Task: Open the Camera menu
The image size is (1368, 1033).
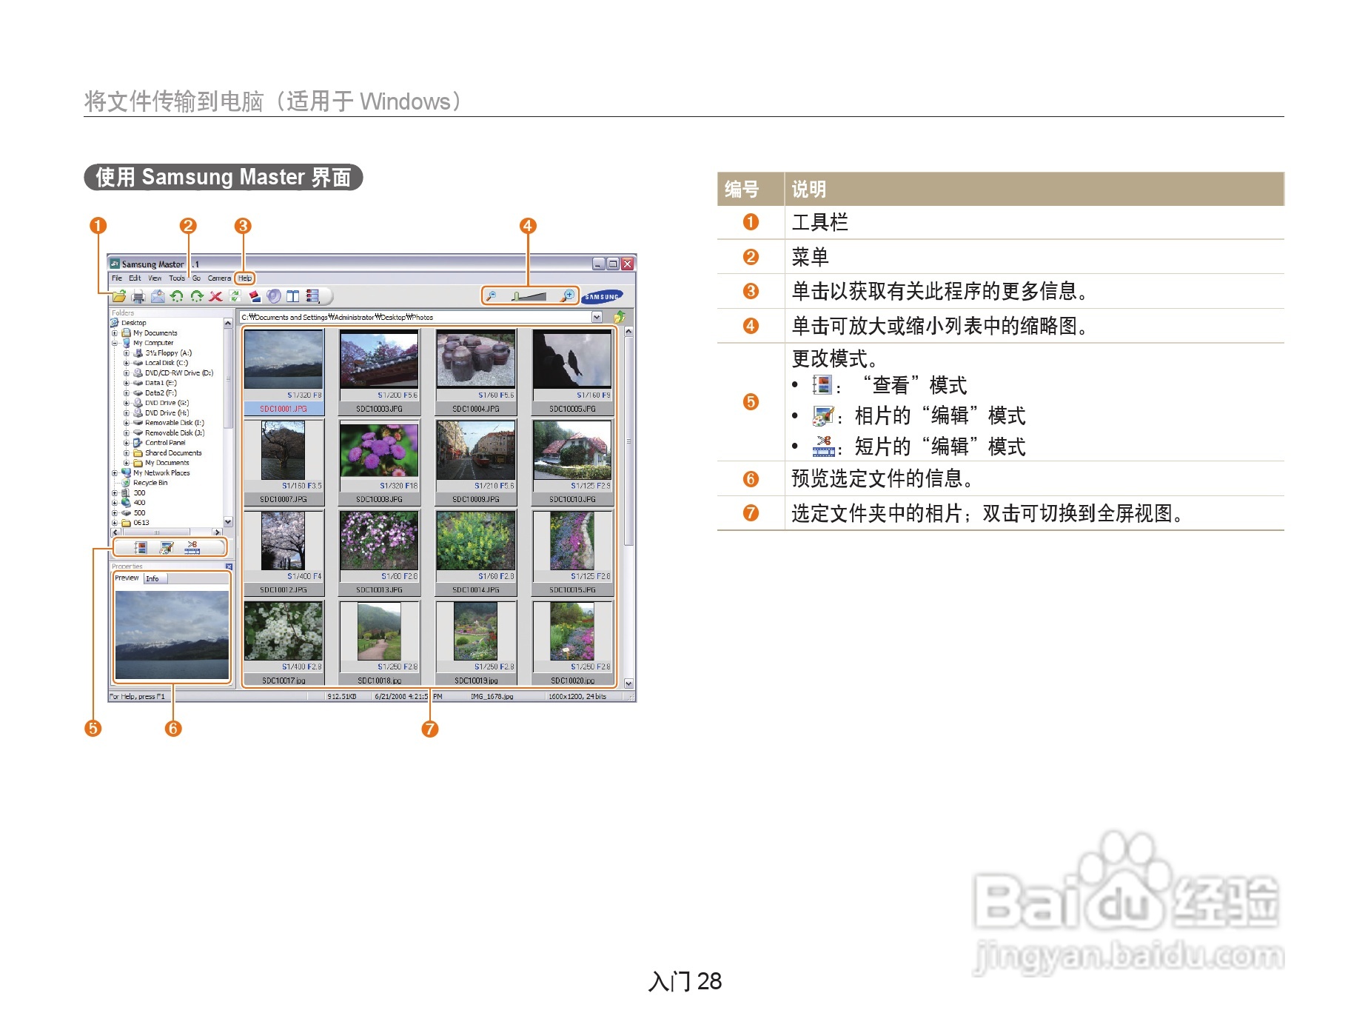Action: pyautogui.click(x=219, y=278)
